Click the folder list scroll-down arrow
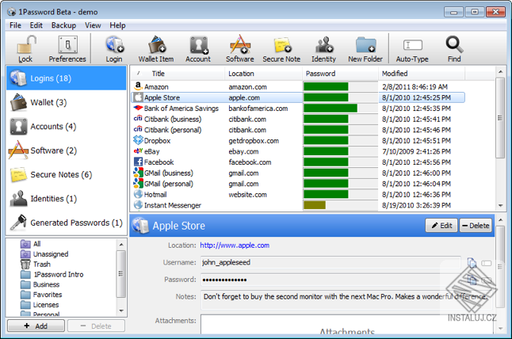 (x=121, y=310)
